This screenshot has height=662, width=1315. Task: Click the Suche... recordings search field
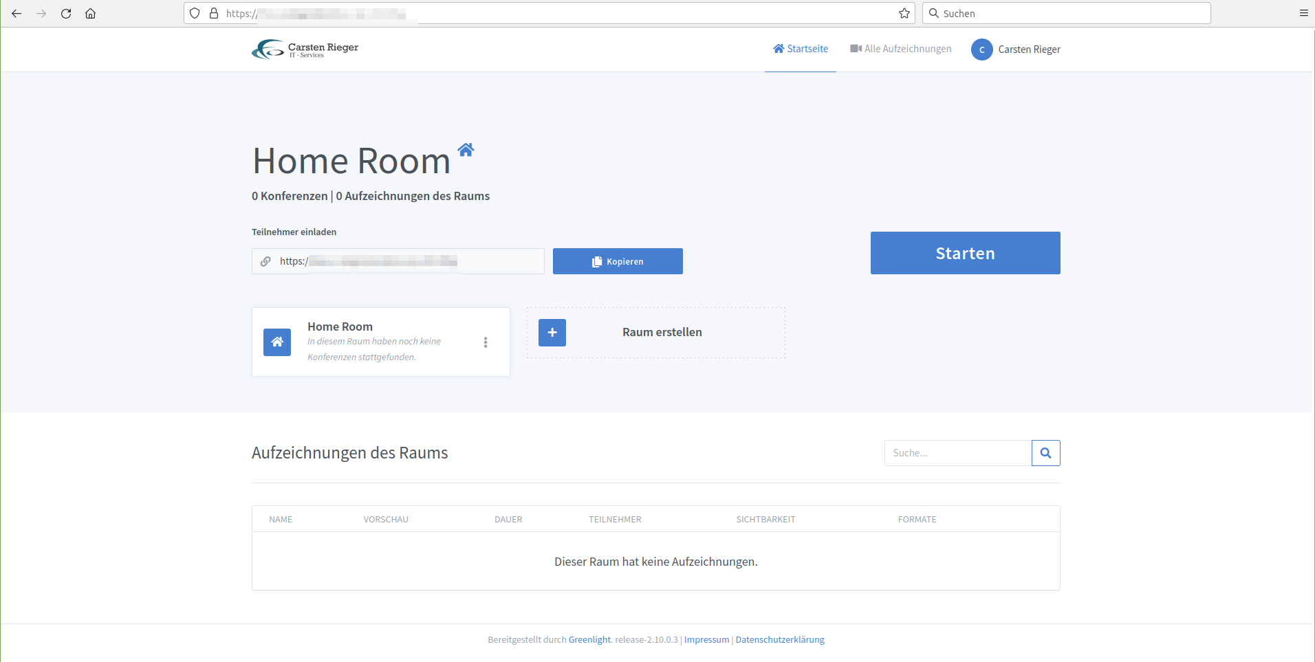click(958, 453)
